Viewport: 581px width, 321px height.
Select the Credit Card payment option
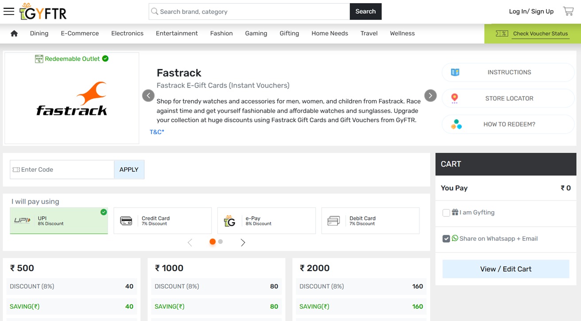(163, 220)
